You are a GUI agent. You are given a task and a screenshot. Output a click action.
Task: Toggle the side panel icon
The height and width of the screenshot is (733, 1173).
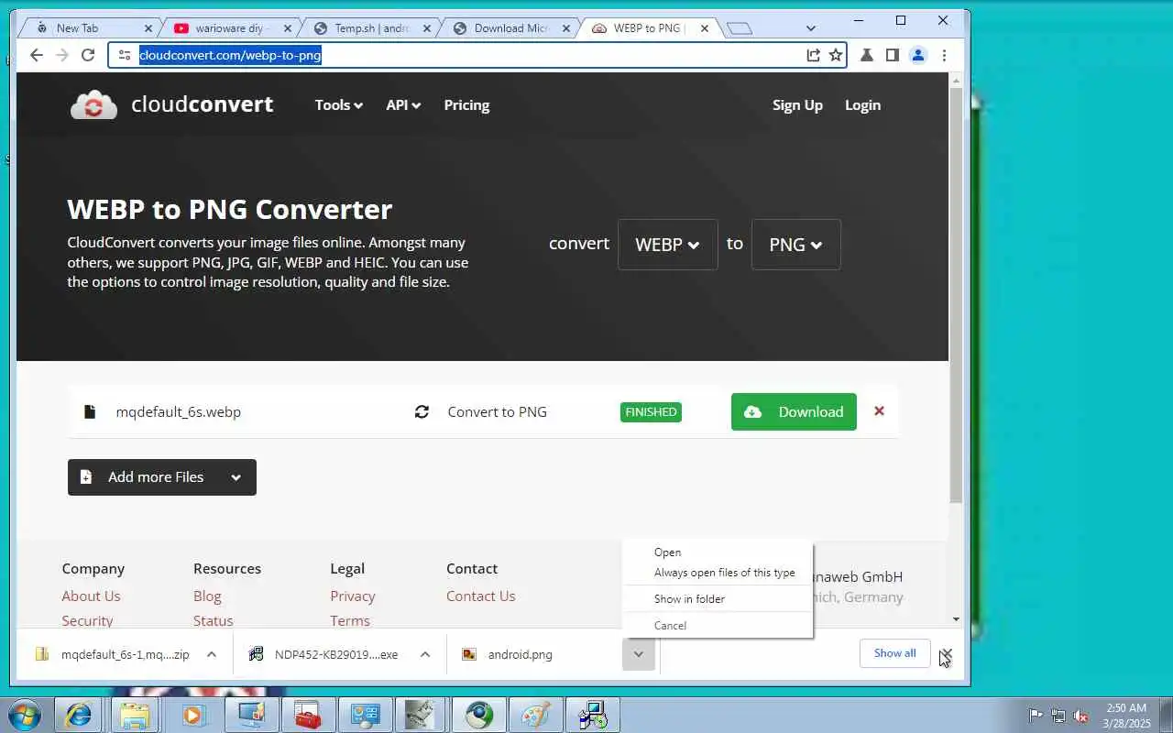[x=892, y=55]
